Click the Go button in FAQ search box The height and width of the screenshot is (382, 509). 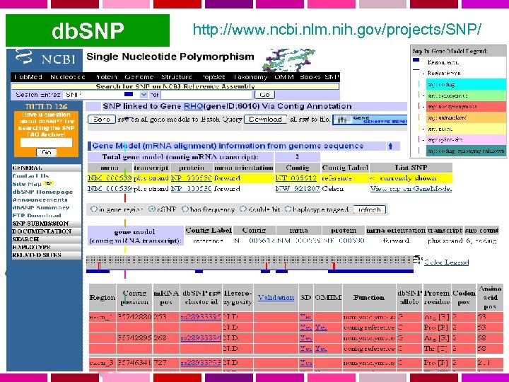47,152
